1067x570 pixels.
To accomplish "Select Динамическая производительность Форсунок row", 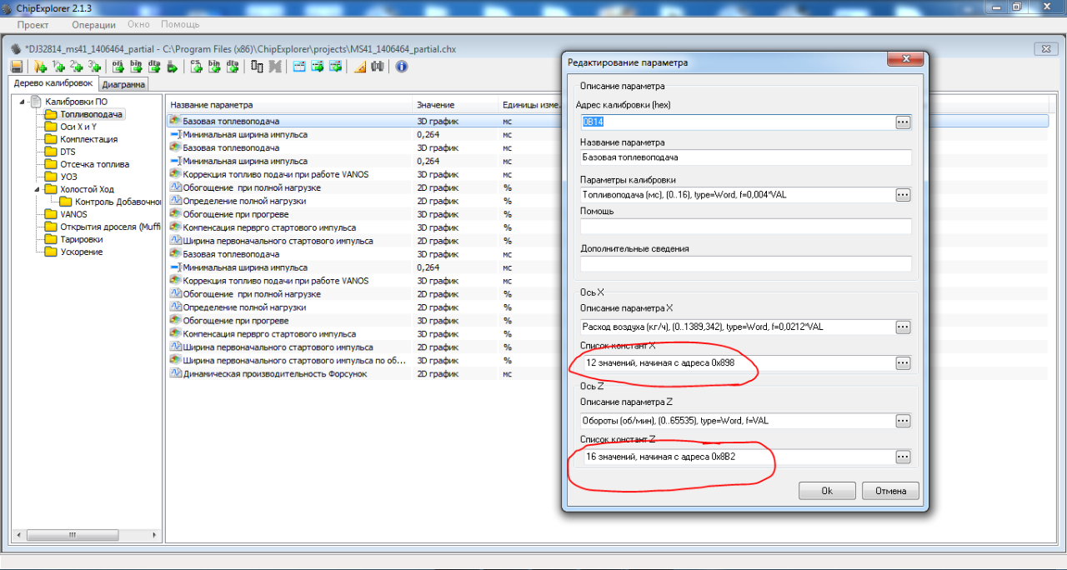I will pyautogui.click(x=274, y=374).
